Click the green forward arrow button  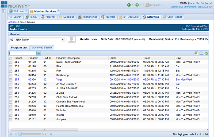click(137, 5)
